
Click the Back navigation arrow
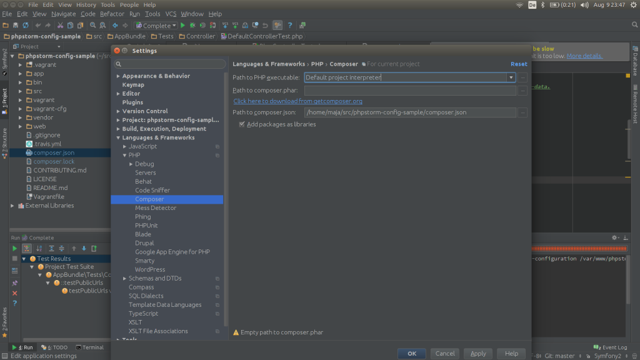tap(115, 25)
